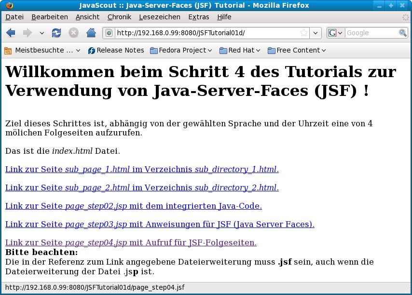The height and width of the screenshot is (295, 412).
Task: Click the Stop loading icon
Action: click(x=73, y=33)
